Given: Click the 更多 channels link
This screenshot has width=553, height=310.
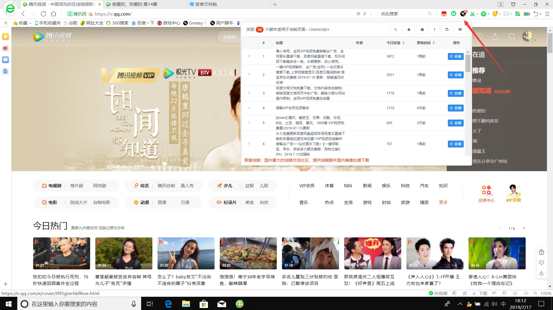Looking at the screenshot, I should tap(443, 203).
